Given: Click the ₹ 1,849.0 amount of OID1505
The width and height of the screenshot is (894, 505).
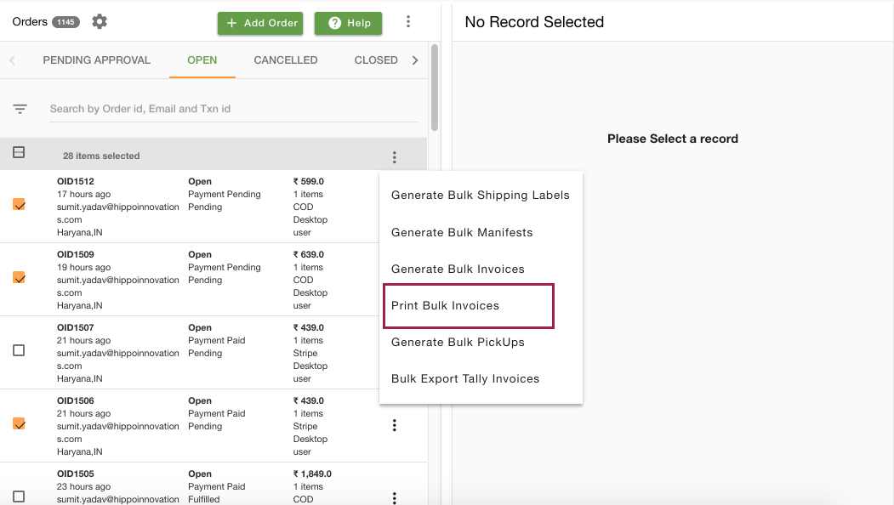Looking at the screenshot, I should point(312,474).
